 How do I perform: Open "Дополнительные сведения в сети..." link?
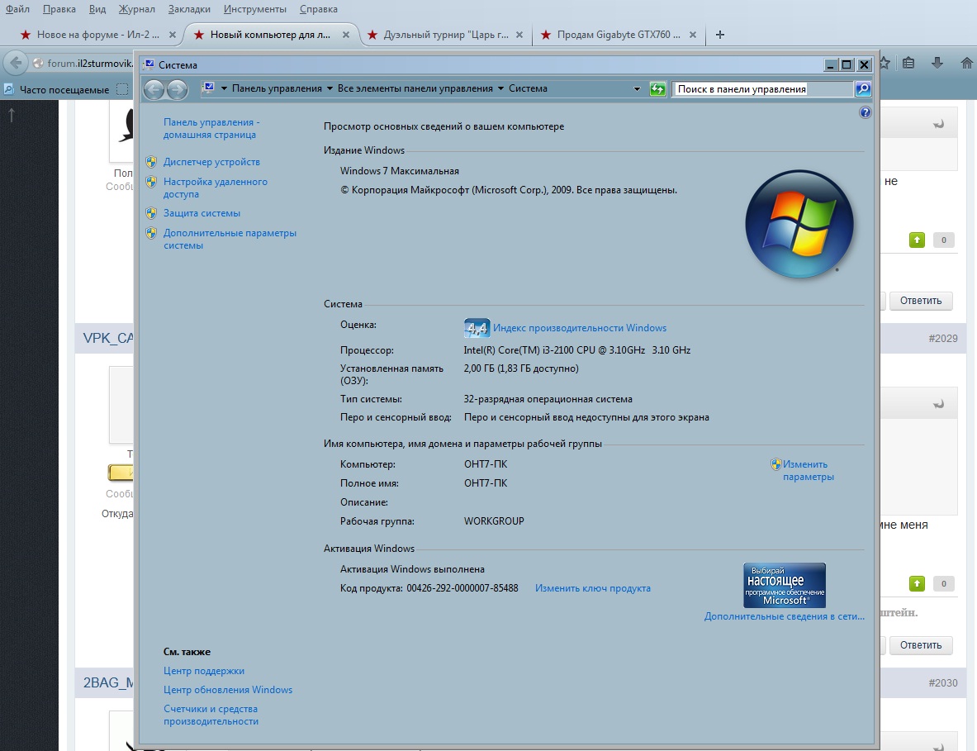coord(785,616)
